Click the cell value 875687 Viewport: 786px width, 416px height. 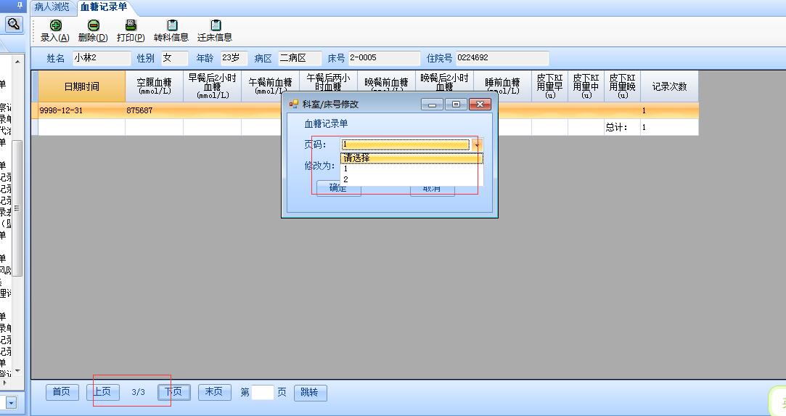tap(139, 110)
